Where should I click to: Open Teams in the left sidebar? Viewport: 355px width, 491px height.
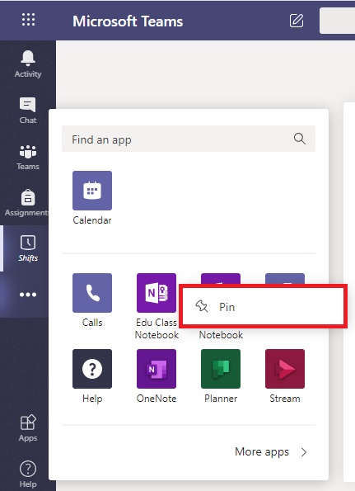pyautogui.click(x=28, y=157)
